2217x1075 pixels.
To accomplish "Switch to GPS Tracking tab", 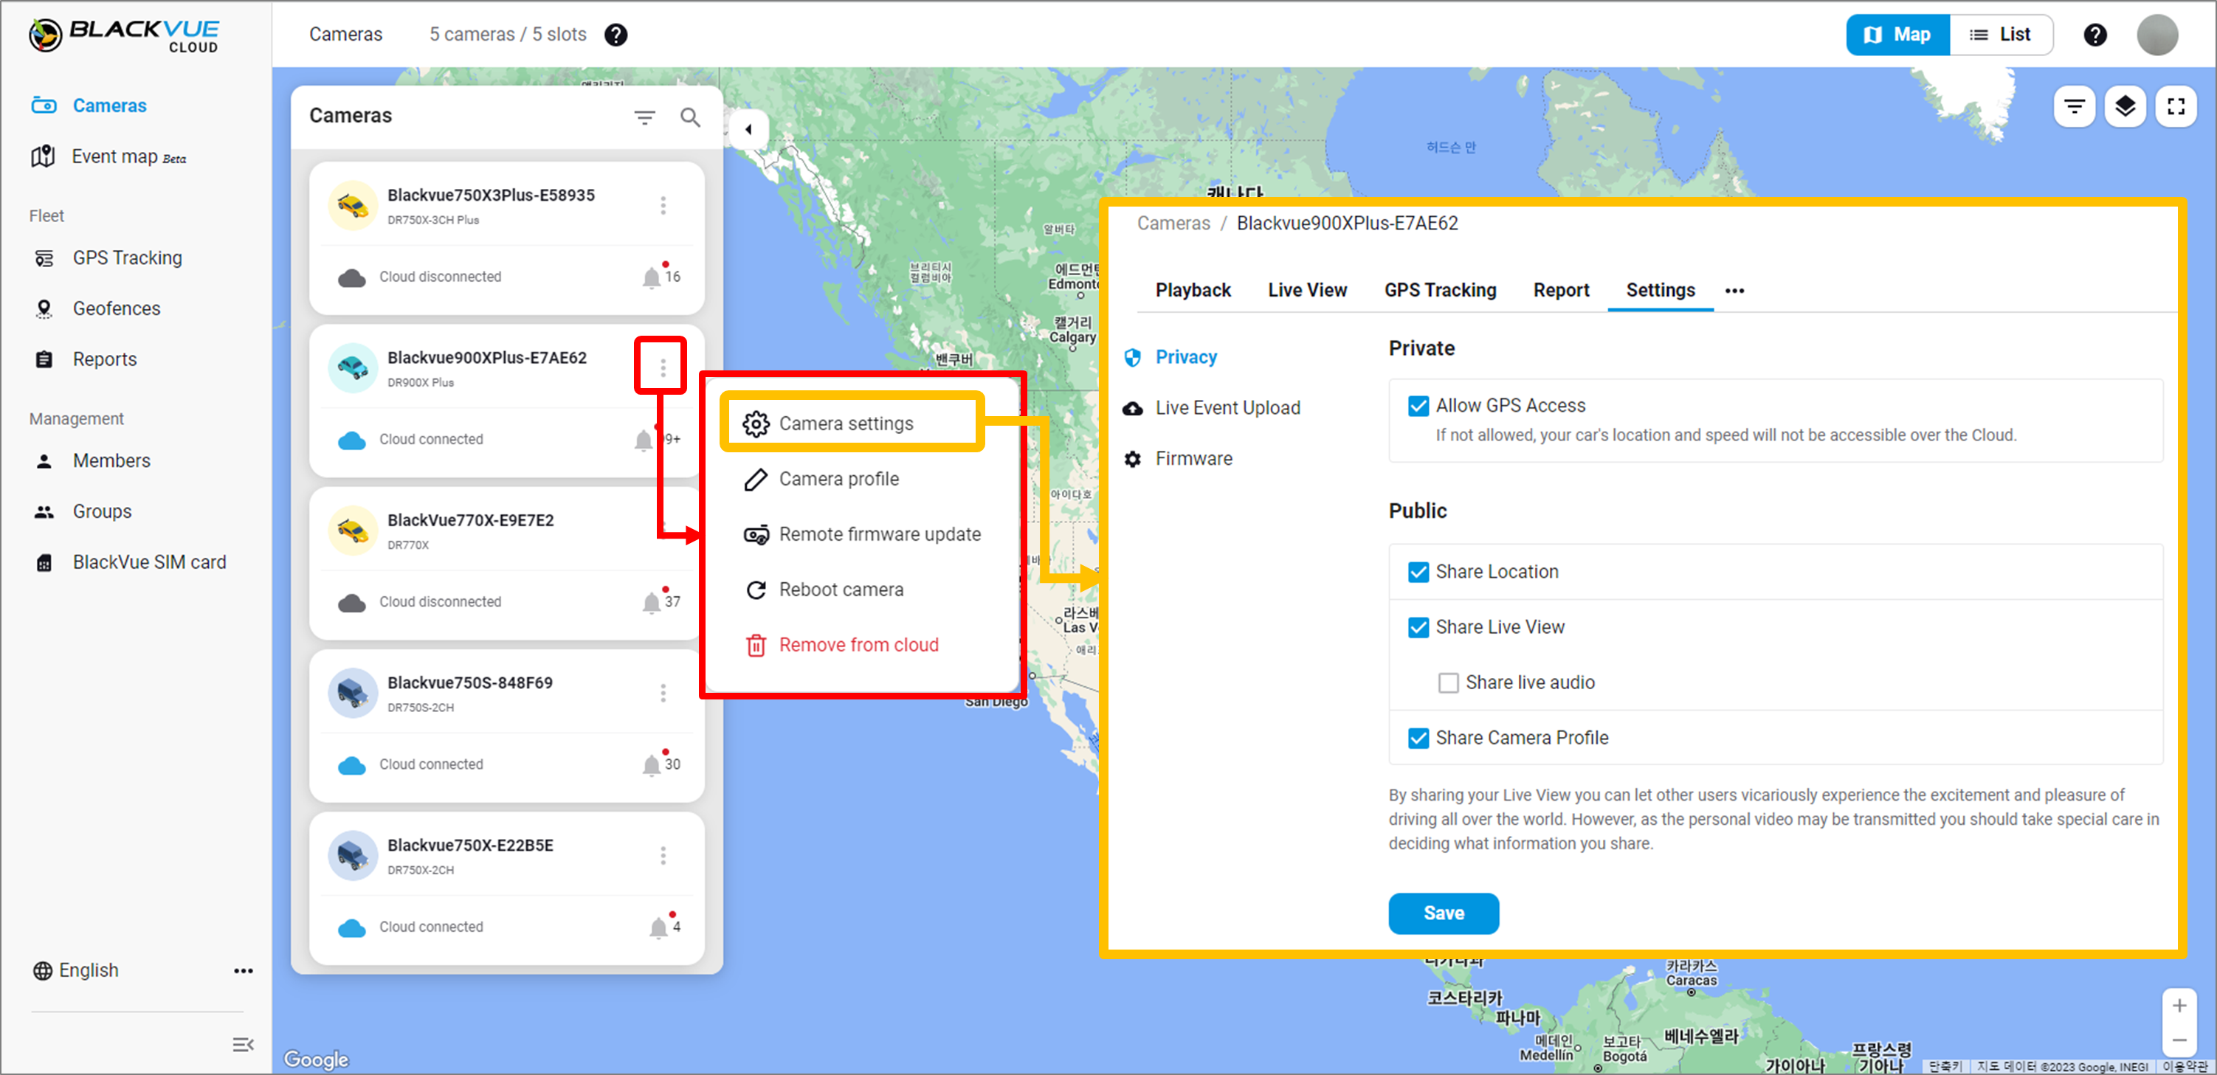I will (x=1440, y=290).
